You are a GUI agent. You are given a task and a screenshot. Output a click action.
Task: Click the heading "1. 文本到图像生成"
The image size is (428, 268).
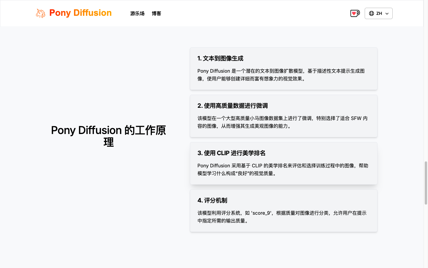(220, 58)
